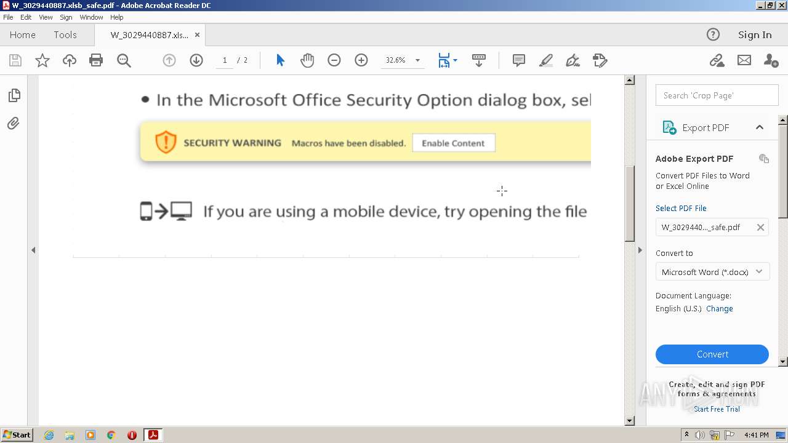Viewport: 788px width, 443px height.
Task: Click the stamp/more tools icon
Action: tap(600, 60)
